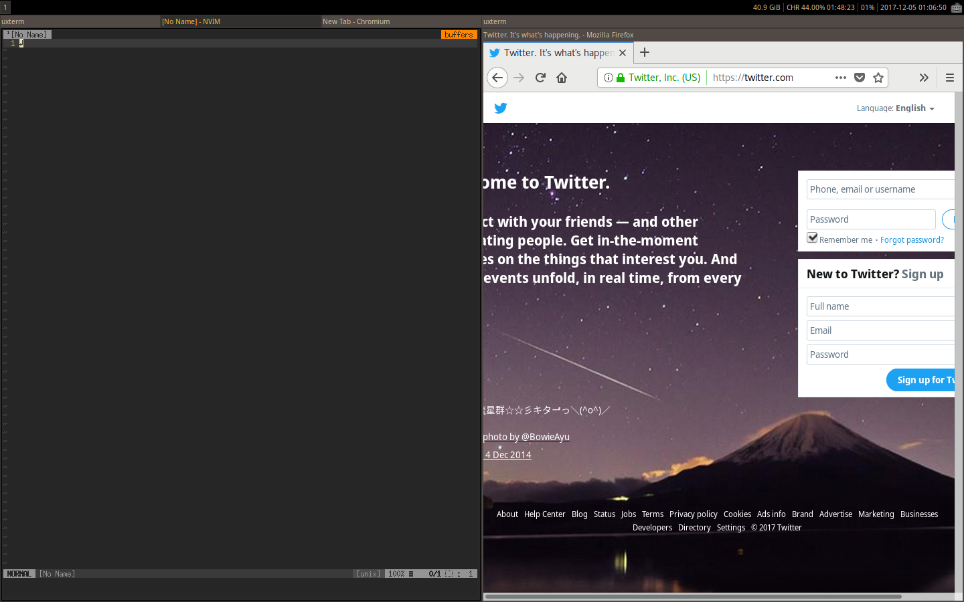Open Directory footer link

[x=694, y=528]
